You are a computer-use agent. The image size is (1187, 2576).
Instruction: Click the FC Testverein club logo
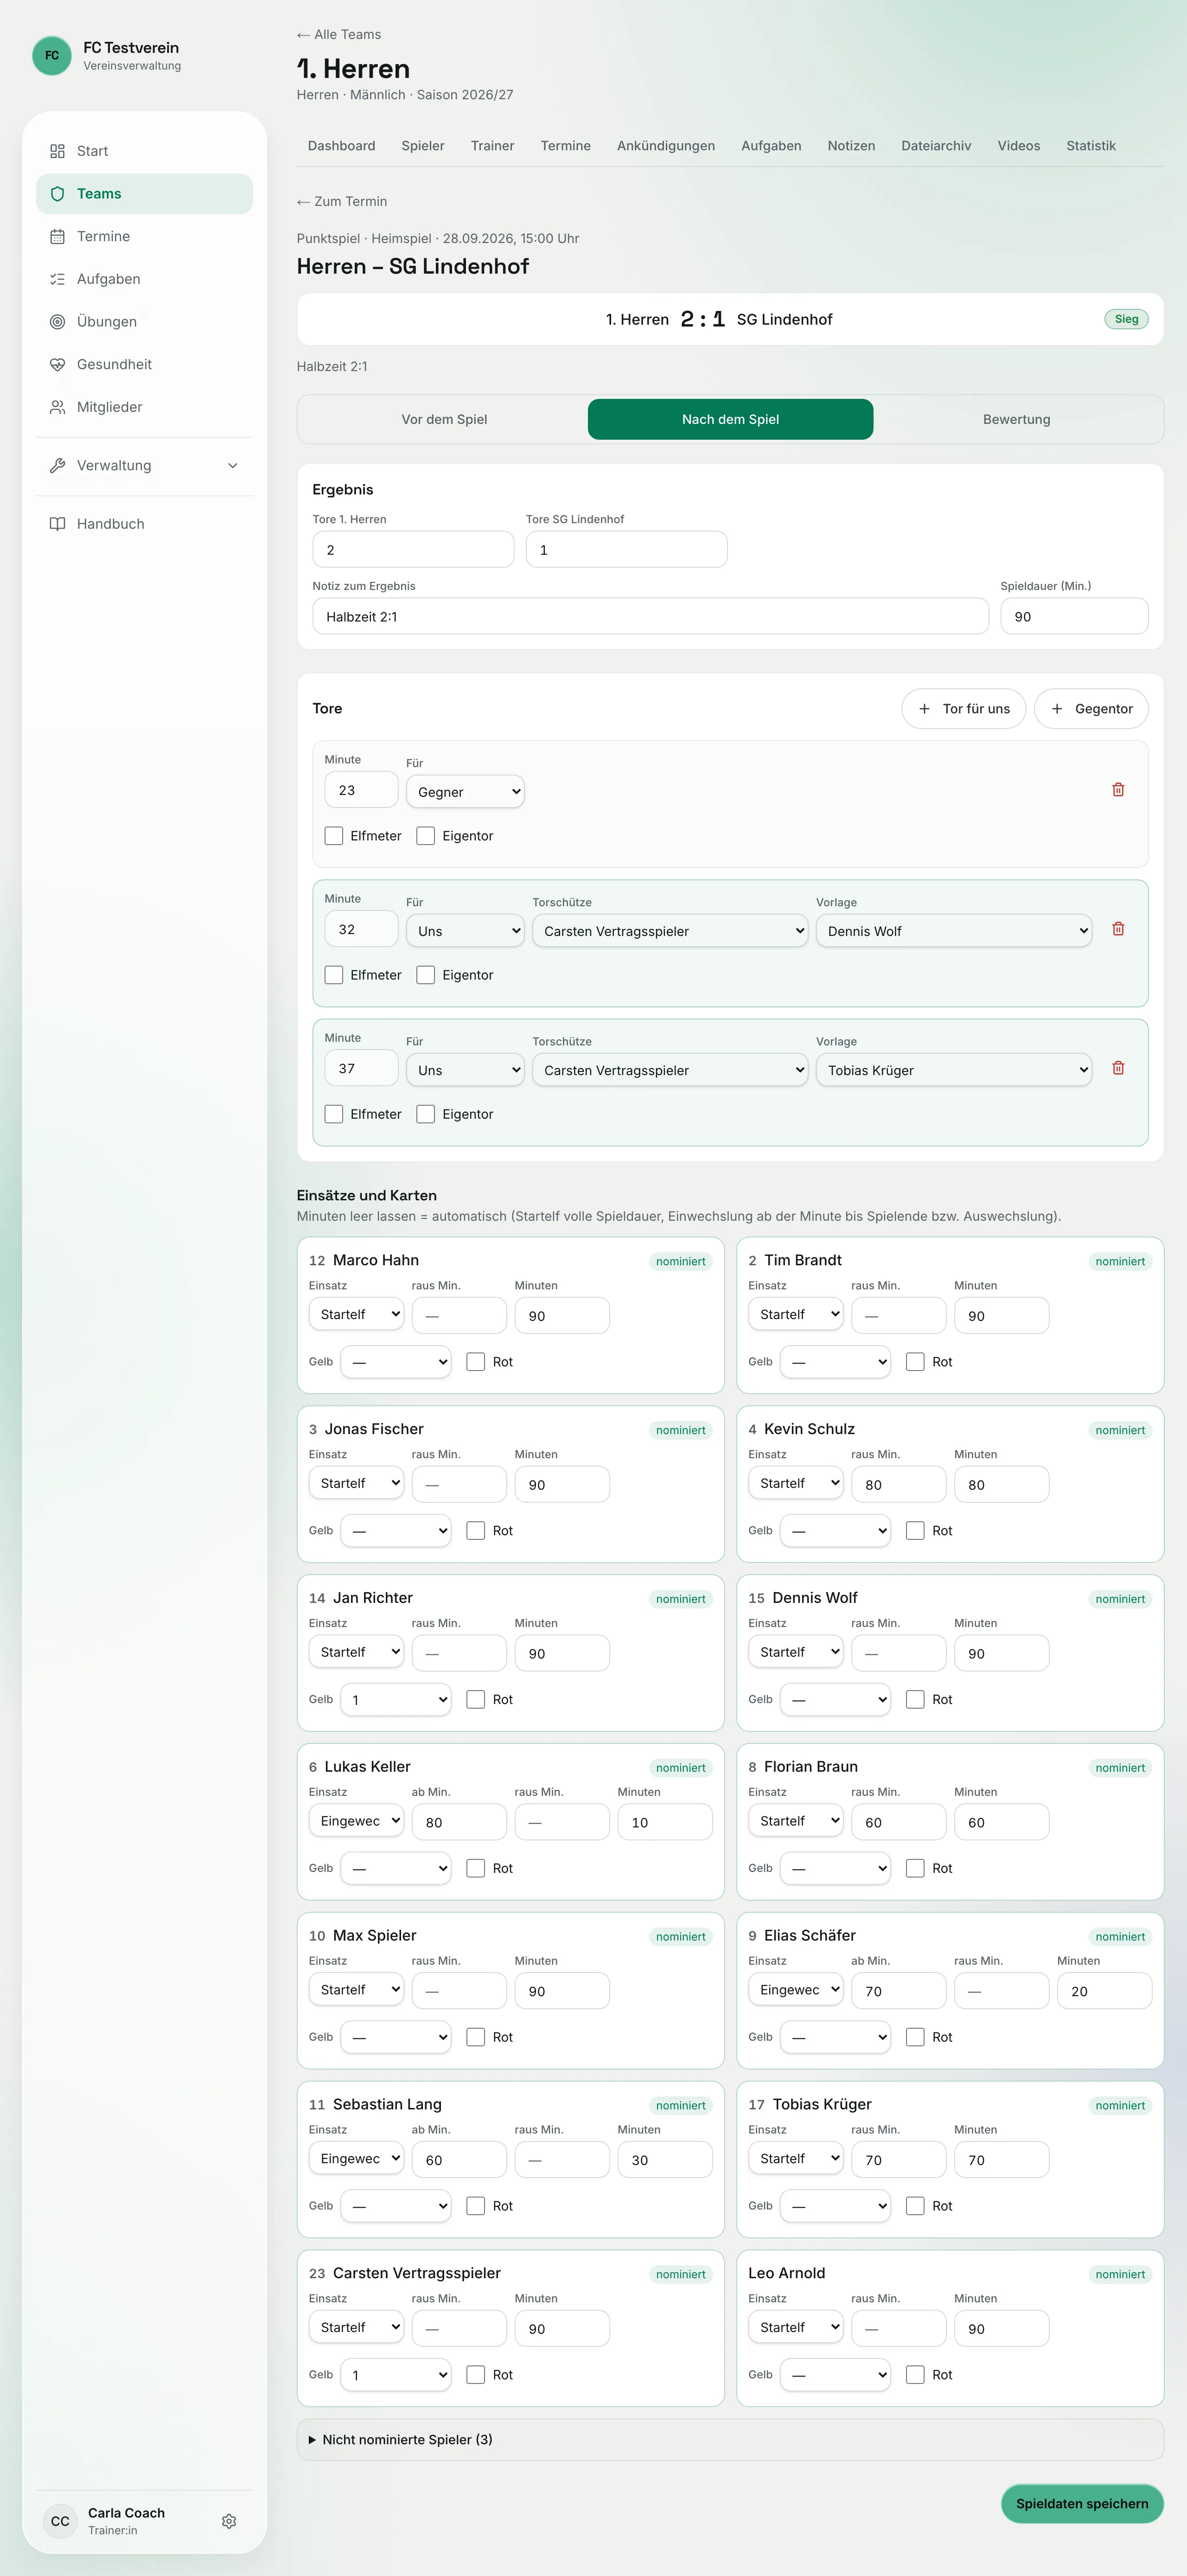coord(52,55)
